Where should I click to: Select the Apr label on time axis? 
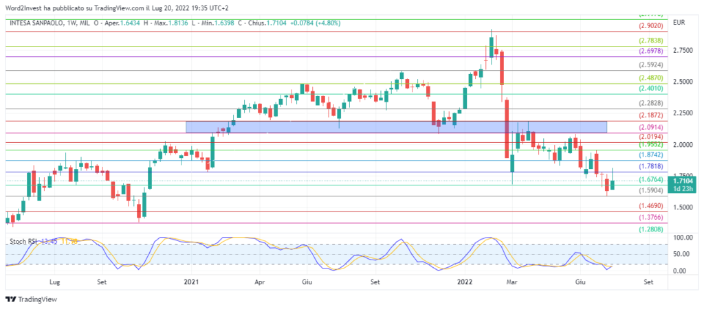coord(259,282)
